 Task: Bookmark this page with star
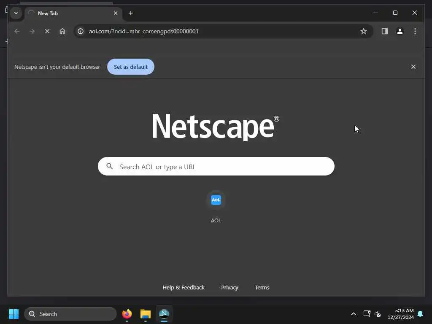[x=364, y=31]
